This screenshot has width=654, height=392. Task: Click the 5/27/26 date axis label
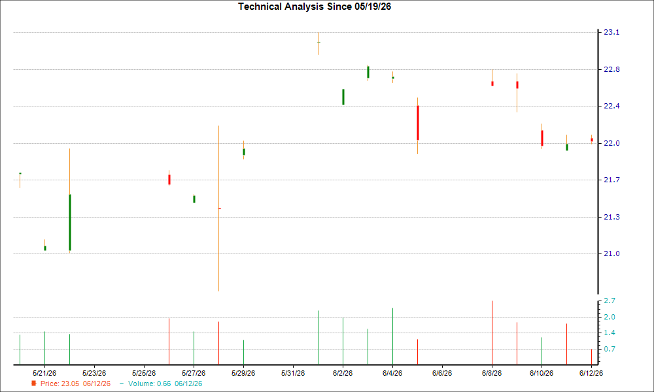[194, 373]
